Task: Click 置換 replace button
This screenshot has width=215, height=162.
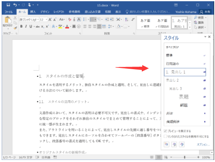Action: click(x=199, y=22)
